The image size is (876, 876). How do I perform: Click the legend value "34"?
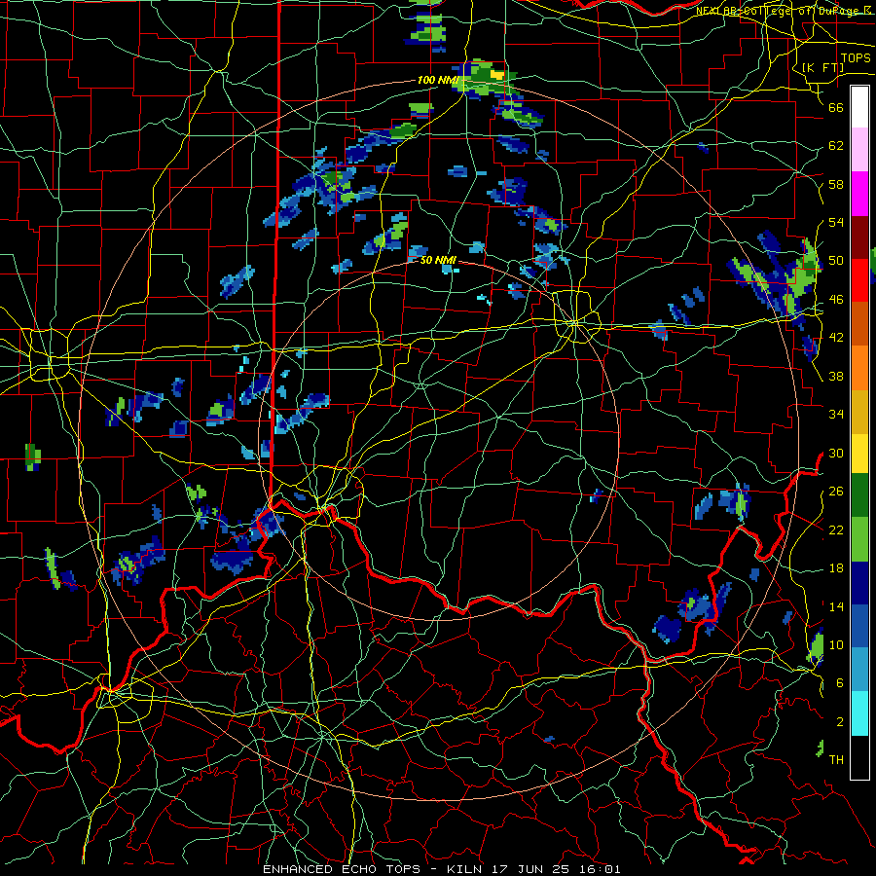point(836,415)
